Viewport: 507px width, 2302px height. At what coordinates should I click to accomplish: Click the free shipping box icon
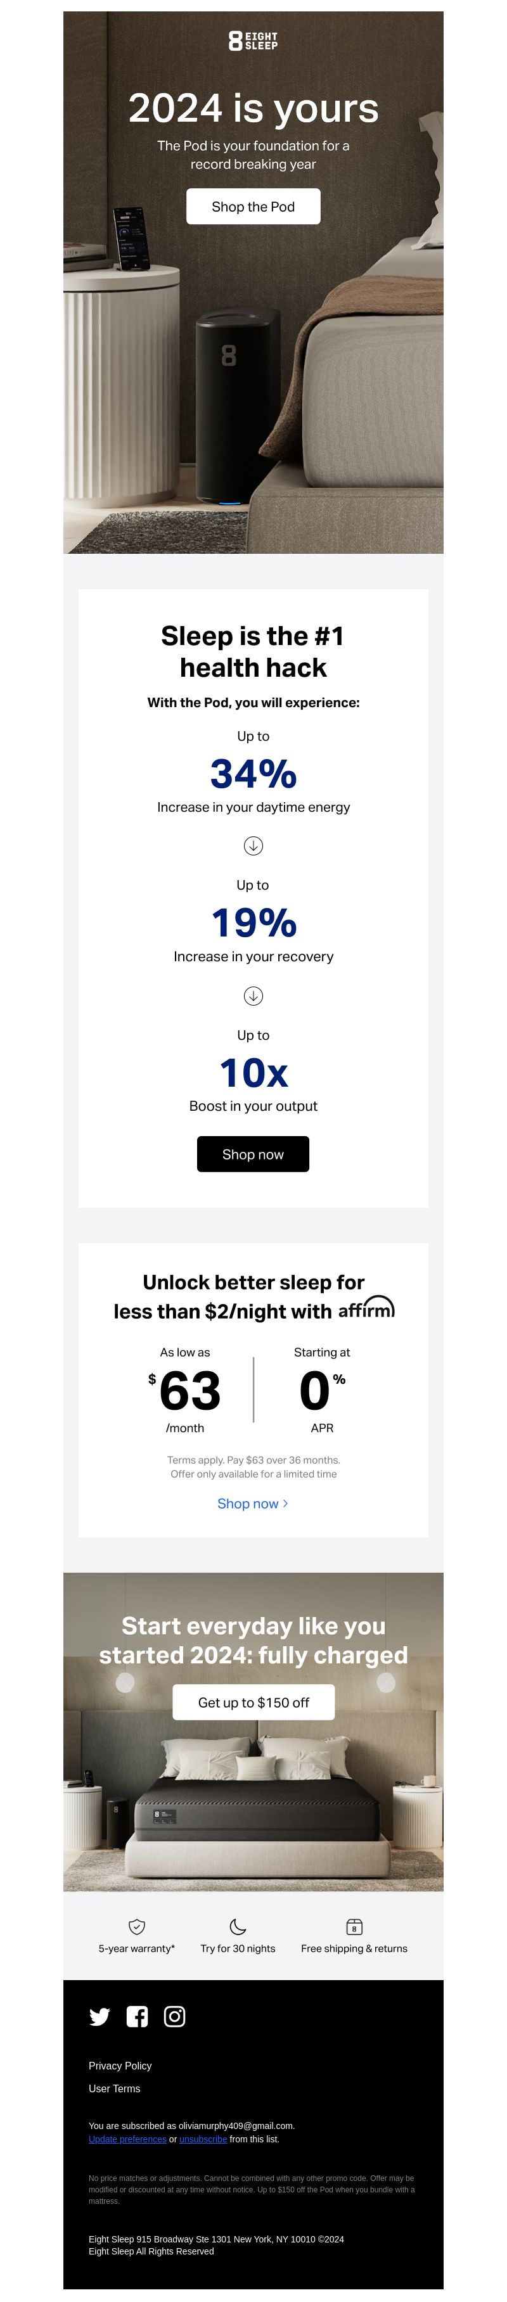tap(354, 1926)
